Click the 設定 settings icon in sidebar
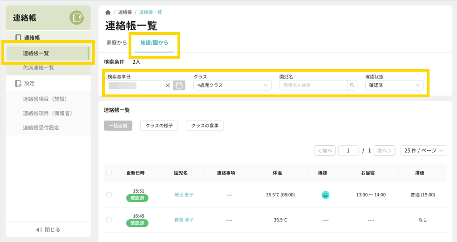 coord(18,83)
